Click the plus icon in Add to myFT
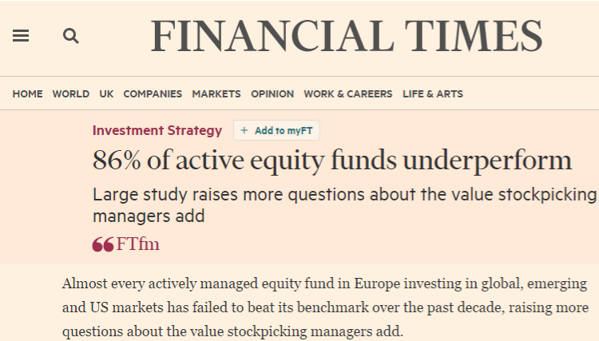 244,131
